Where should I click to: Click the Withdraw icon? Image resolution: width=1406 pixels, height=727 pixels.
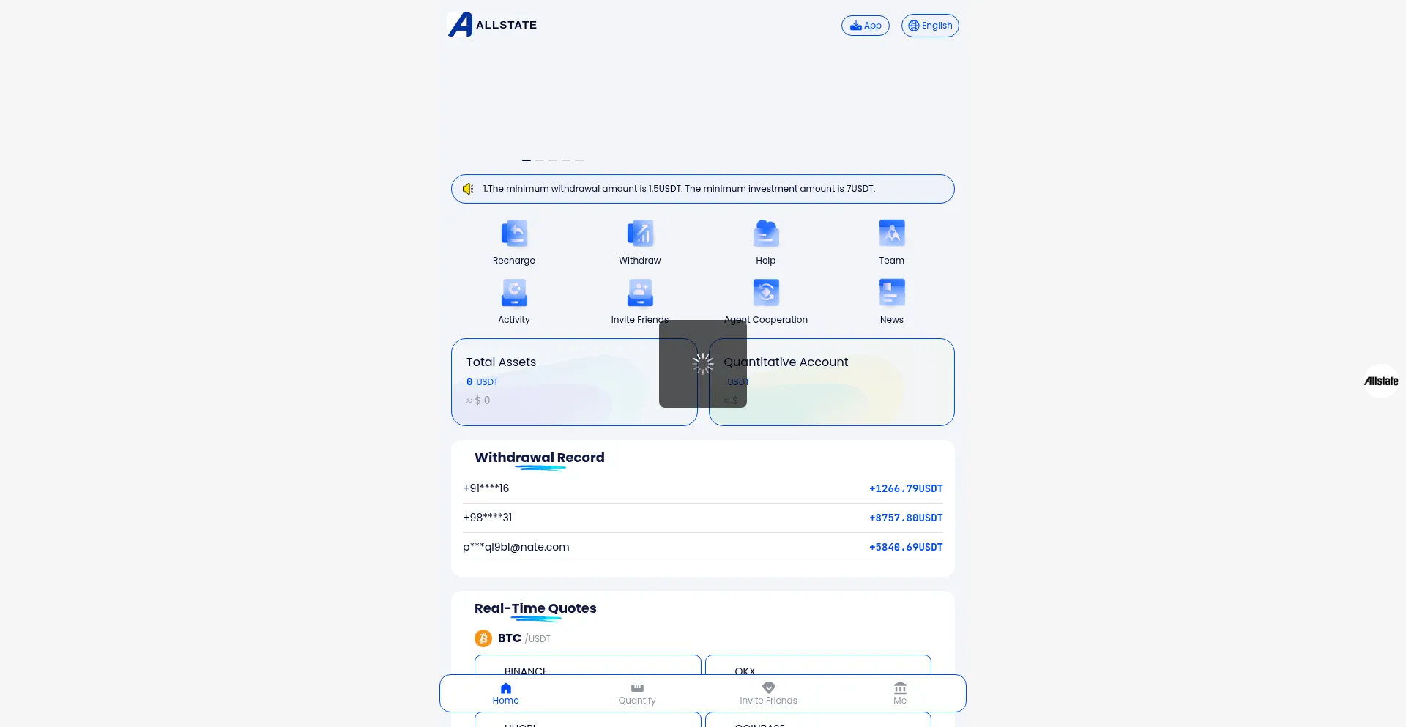[640, 234]
